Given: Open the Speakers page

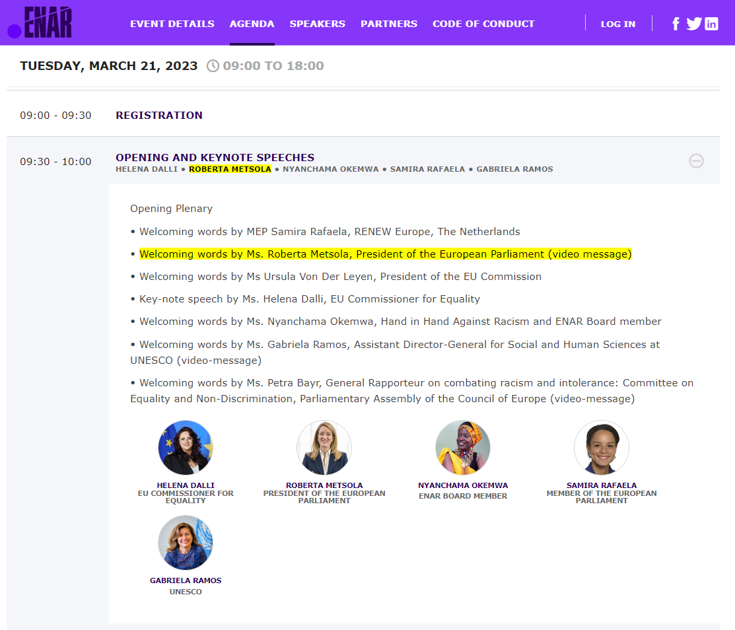Looking at the screenshot, I should [x=318, y=24].
